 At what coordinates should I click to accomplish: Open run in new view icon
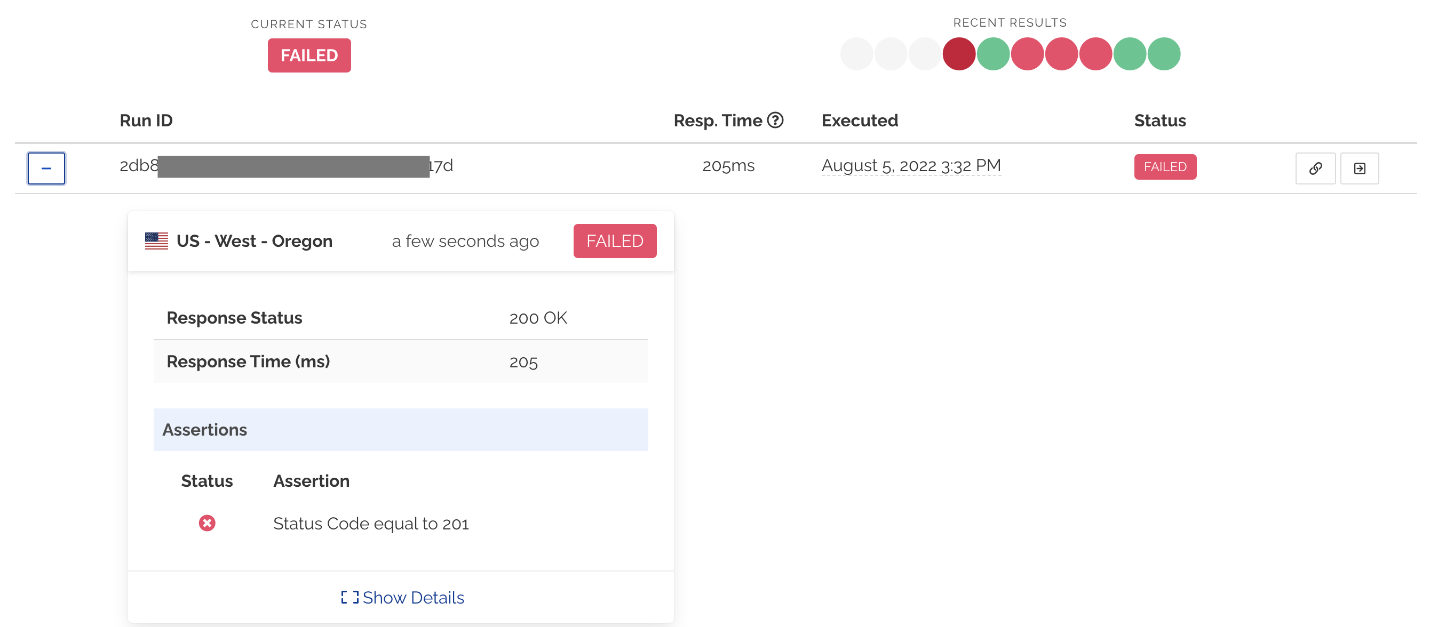tap(1359, 168)
